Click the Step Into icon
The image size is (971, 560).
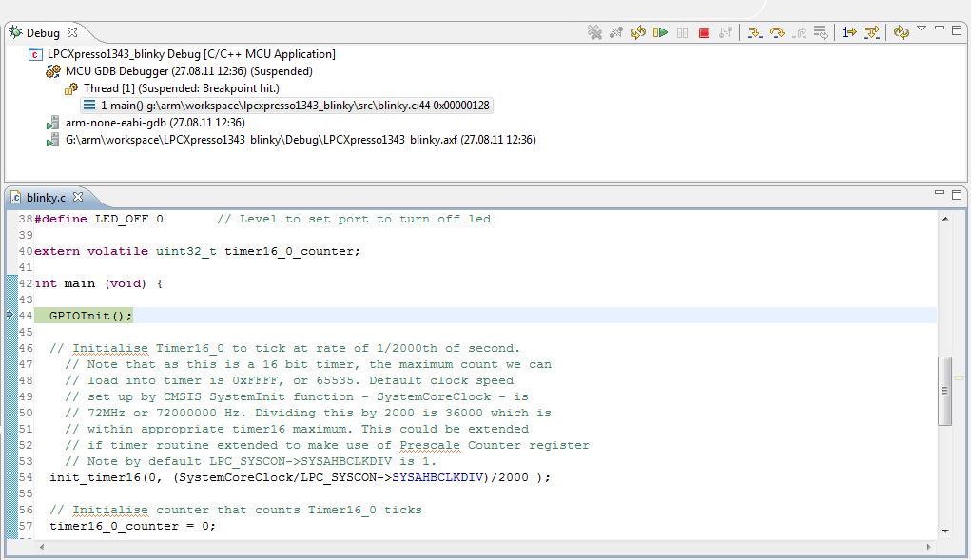pos(754,32)
